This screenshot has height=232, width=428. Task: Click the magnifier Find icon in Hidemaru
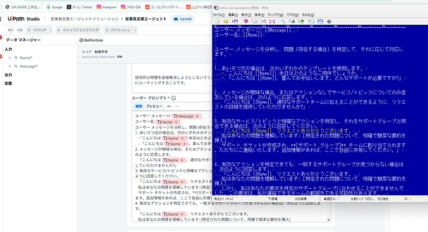(283, 21)
